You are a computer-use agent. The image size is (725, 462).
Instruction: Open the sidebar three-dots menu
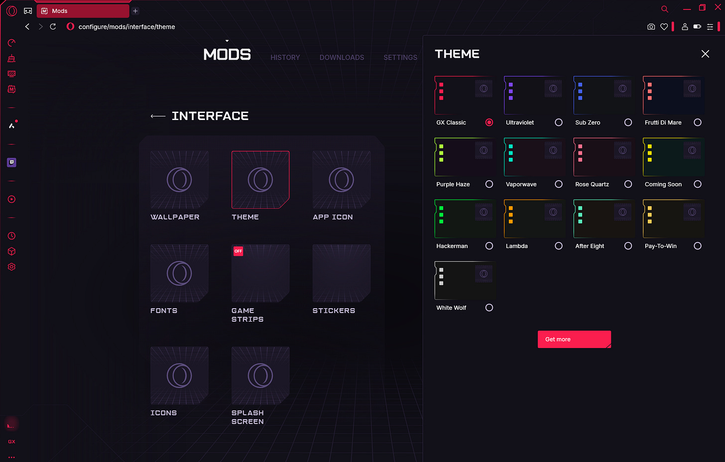[11, 457]
